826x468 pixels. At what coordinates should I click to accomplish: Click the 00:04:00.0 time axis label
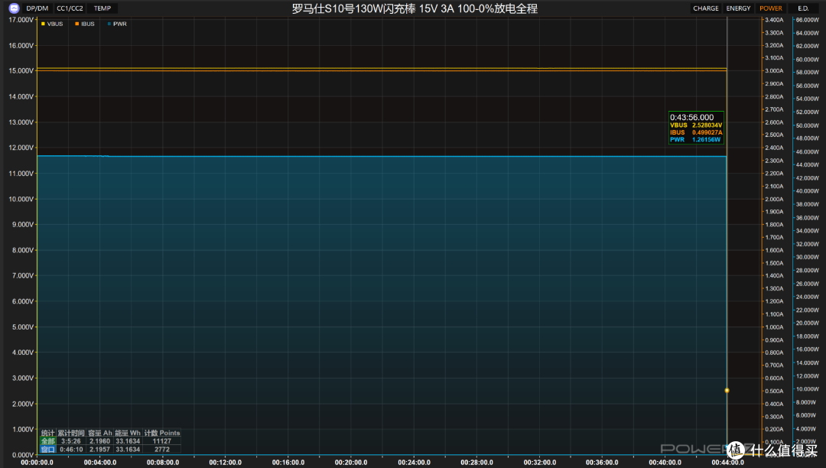click(100, 463)
